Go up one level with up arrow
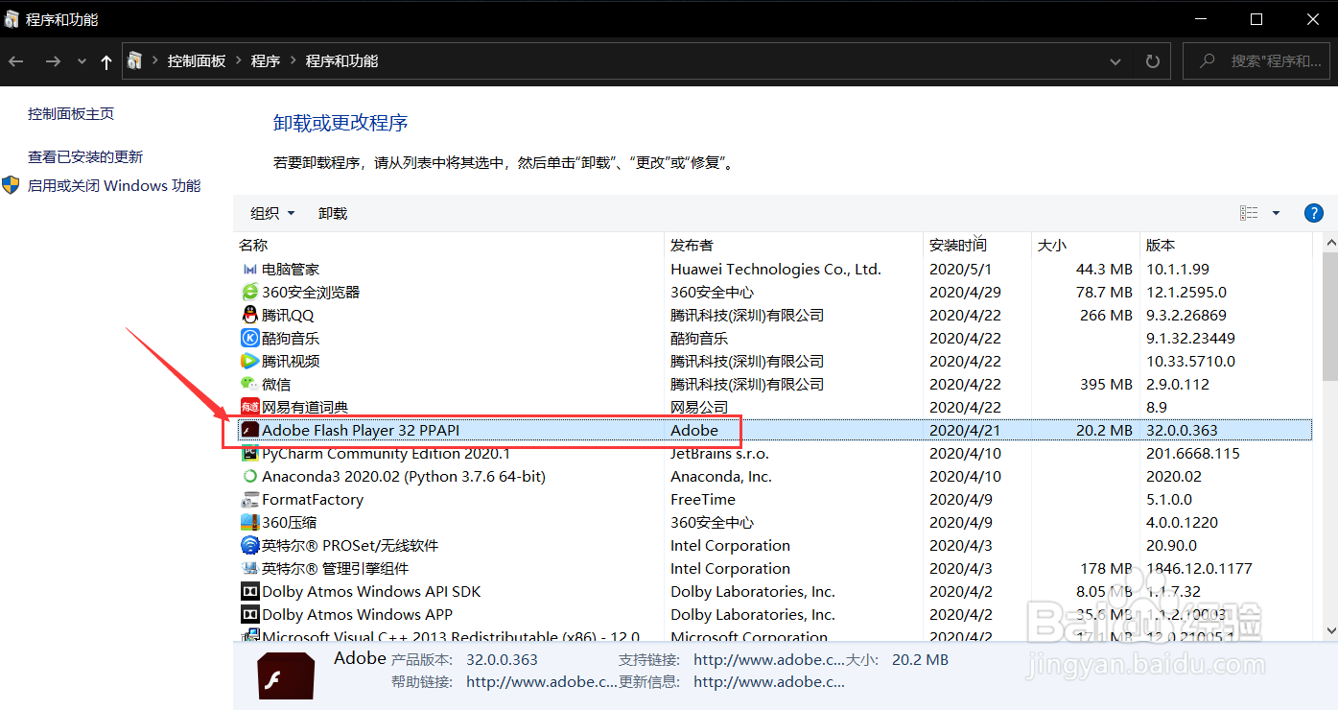This screenshot has height=710, width=1338. (x=106, y=61)
